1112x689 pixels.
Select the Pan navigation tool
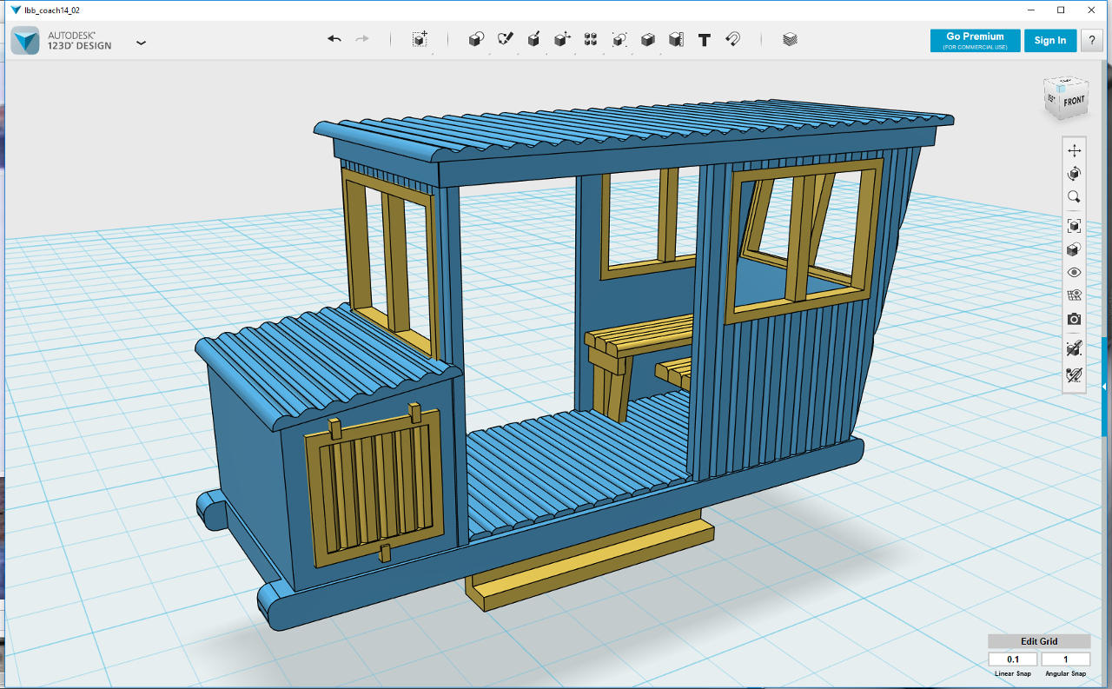[1075, 150]
